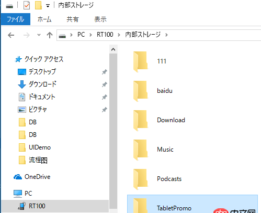Click the Download folder icon
The height and width of the screenshot is (213, 261).
(x=141, y=121)
